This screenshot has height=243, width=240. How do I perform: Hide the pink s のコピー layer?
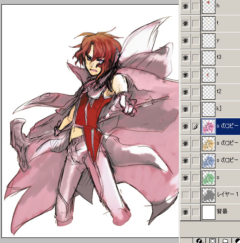click(185, 127)
